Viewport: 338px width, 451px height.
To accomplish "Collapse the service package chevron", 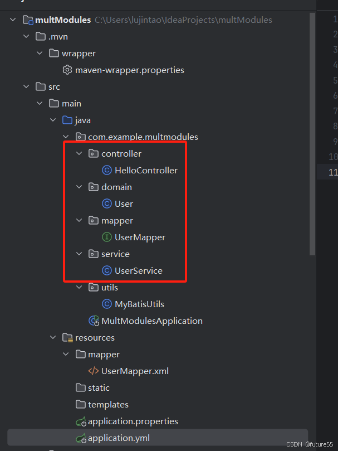I will coord(79,254).
